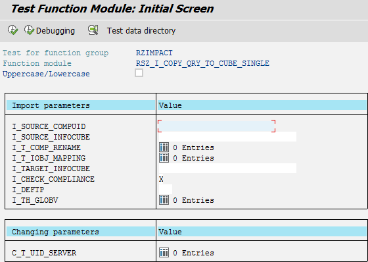Click the I_DEFTP parameter label
Image resolution: width=368 pixels, height=262 pixels.
[28, 190]
